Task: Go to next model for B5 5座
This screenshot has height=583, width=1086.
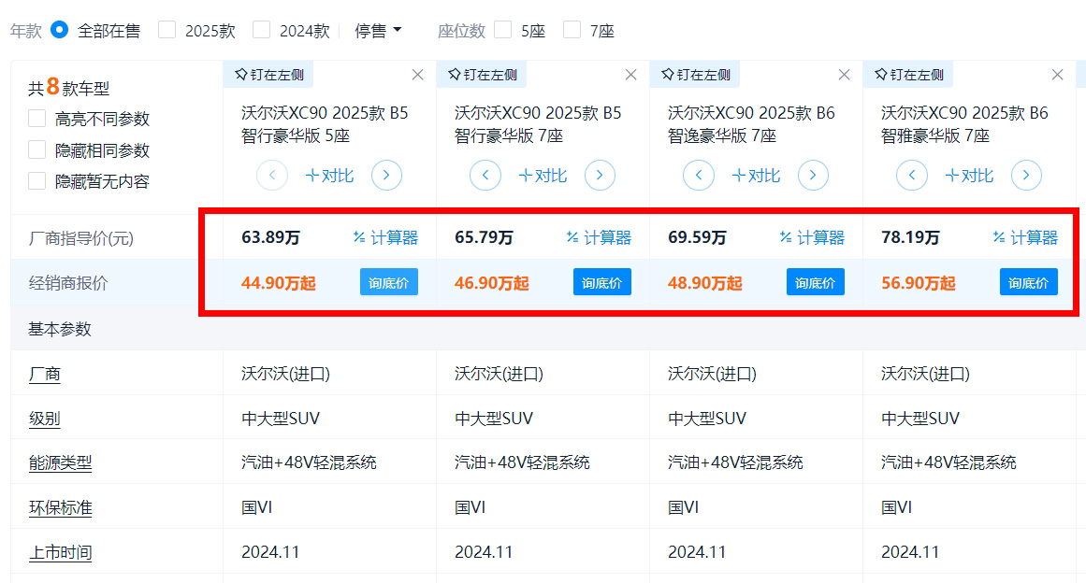Action: [x=386, y=175]
